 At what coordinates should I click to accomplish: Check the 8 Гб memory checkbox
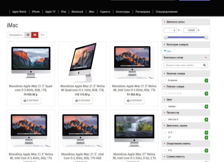[x=165, y=151]
